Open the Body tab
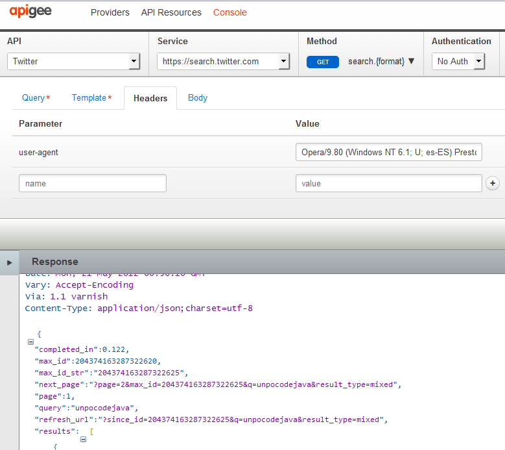This screenshot has width=505, height=450. [x=198, y=98]
